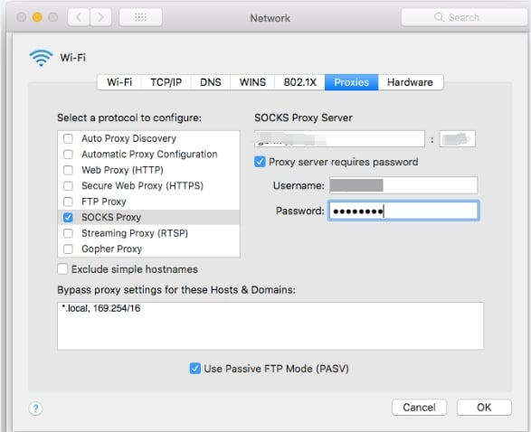Check the Web Proxy (HTTP) box

[68, 170]
